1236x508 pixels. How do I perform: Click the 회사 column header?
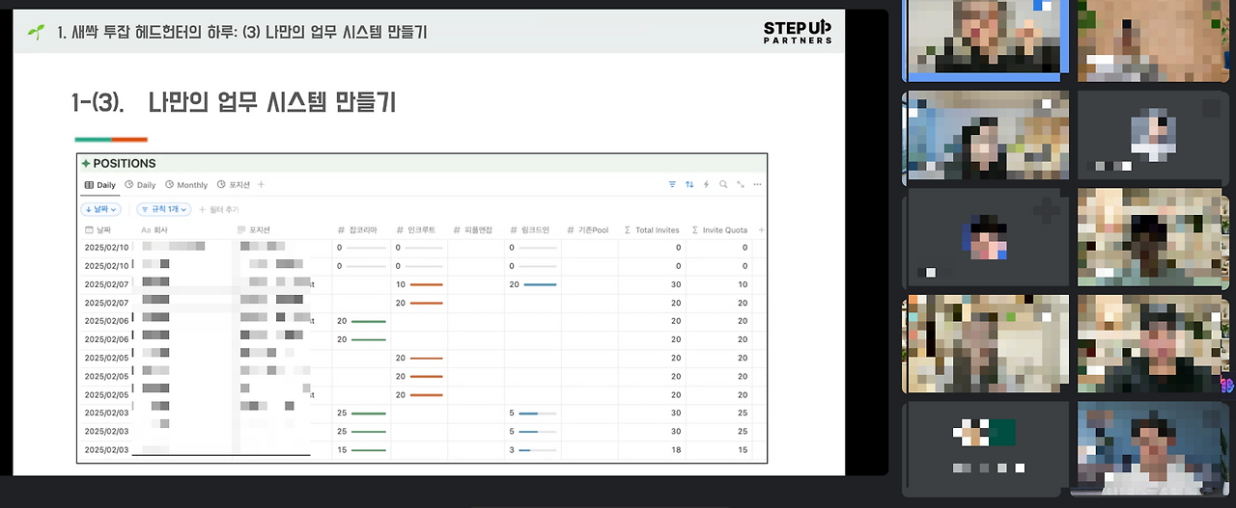[155, 230]
